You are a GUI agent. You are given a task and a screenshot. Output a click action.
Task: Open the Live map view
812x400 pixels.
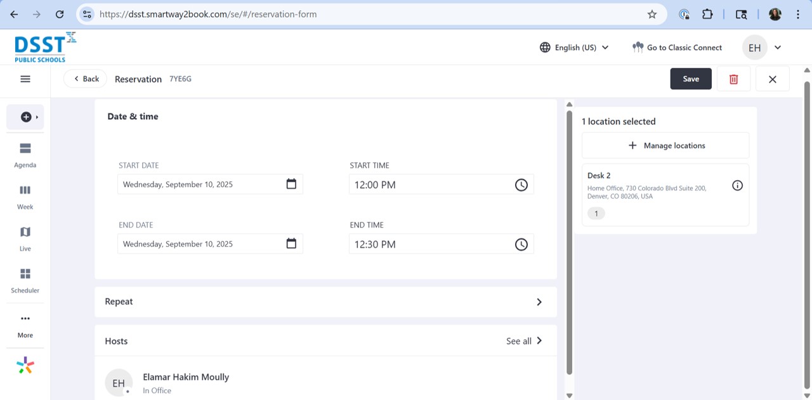click(x=25, y=239)
